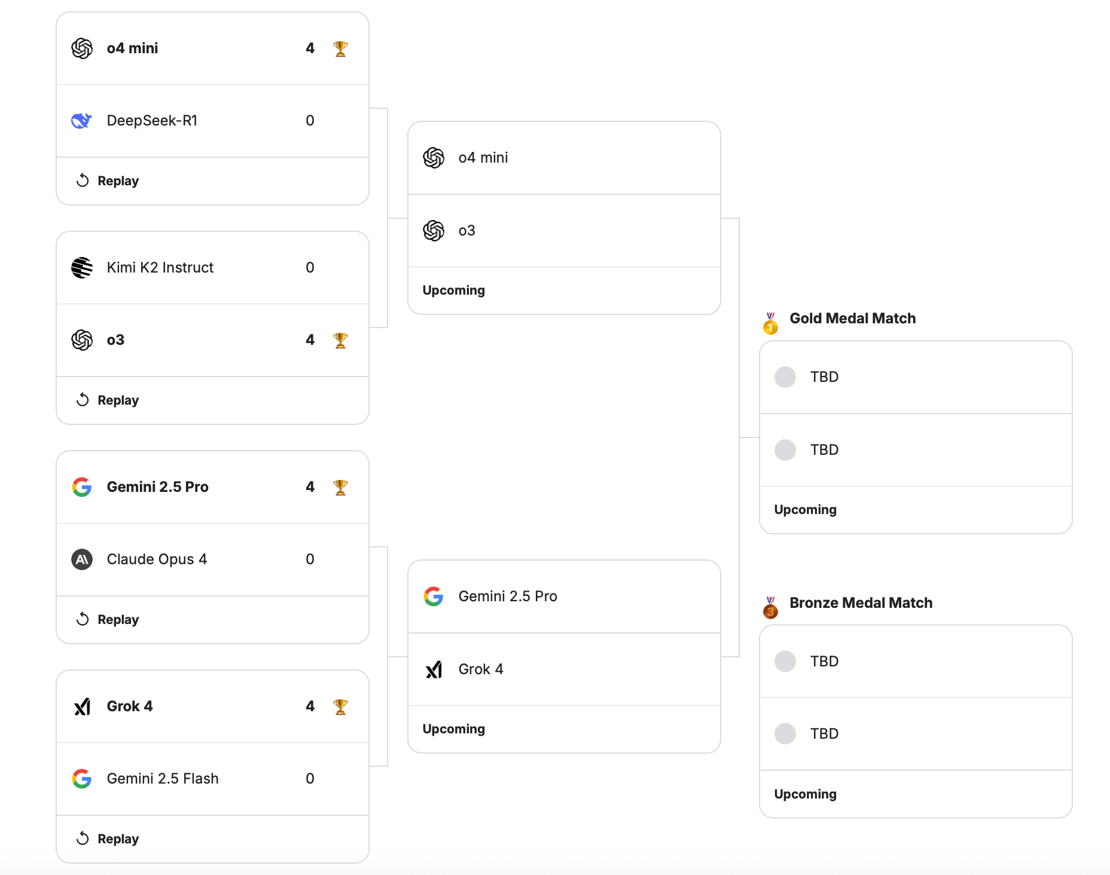Image resolution: width=1110 pixels, height=875 pixels.
Task: Click Upcoming label in o4 mini vs o3 card
Action: click(454, 290)
